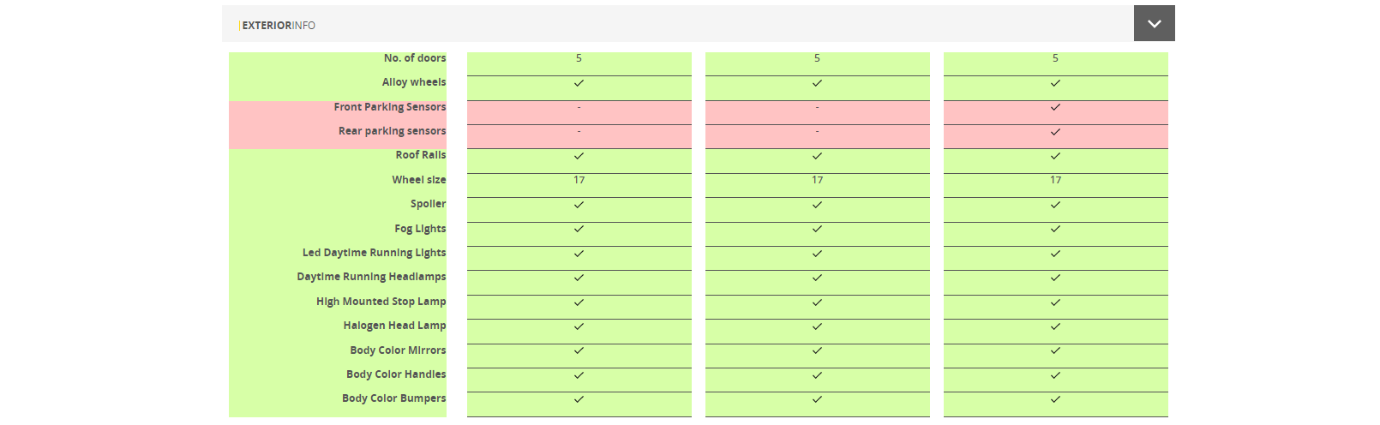Click the Halogen Head Lamp checkmark in second column
Viewport: 1380px width, 425px height.
pos(817,326)
